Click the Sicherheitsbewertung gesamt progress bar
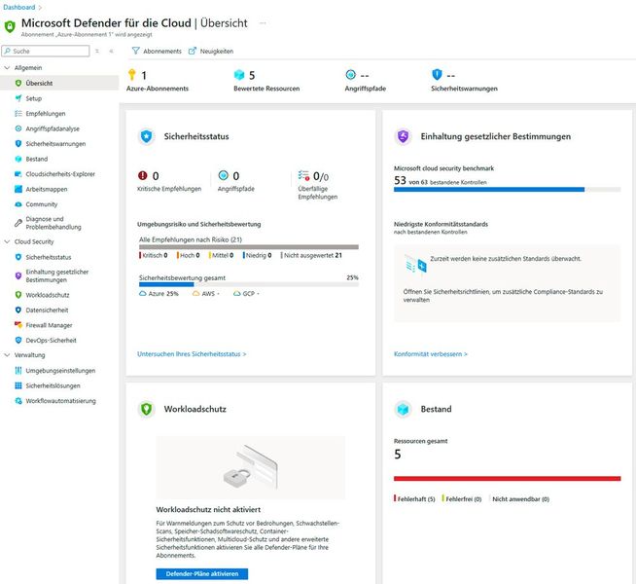 249,284
